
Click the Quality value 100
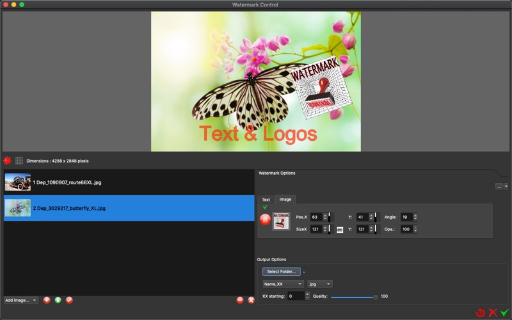[385, 296]
